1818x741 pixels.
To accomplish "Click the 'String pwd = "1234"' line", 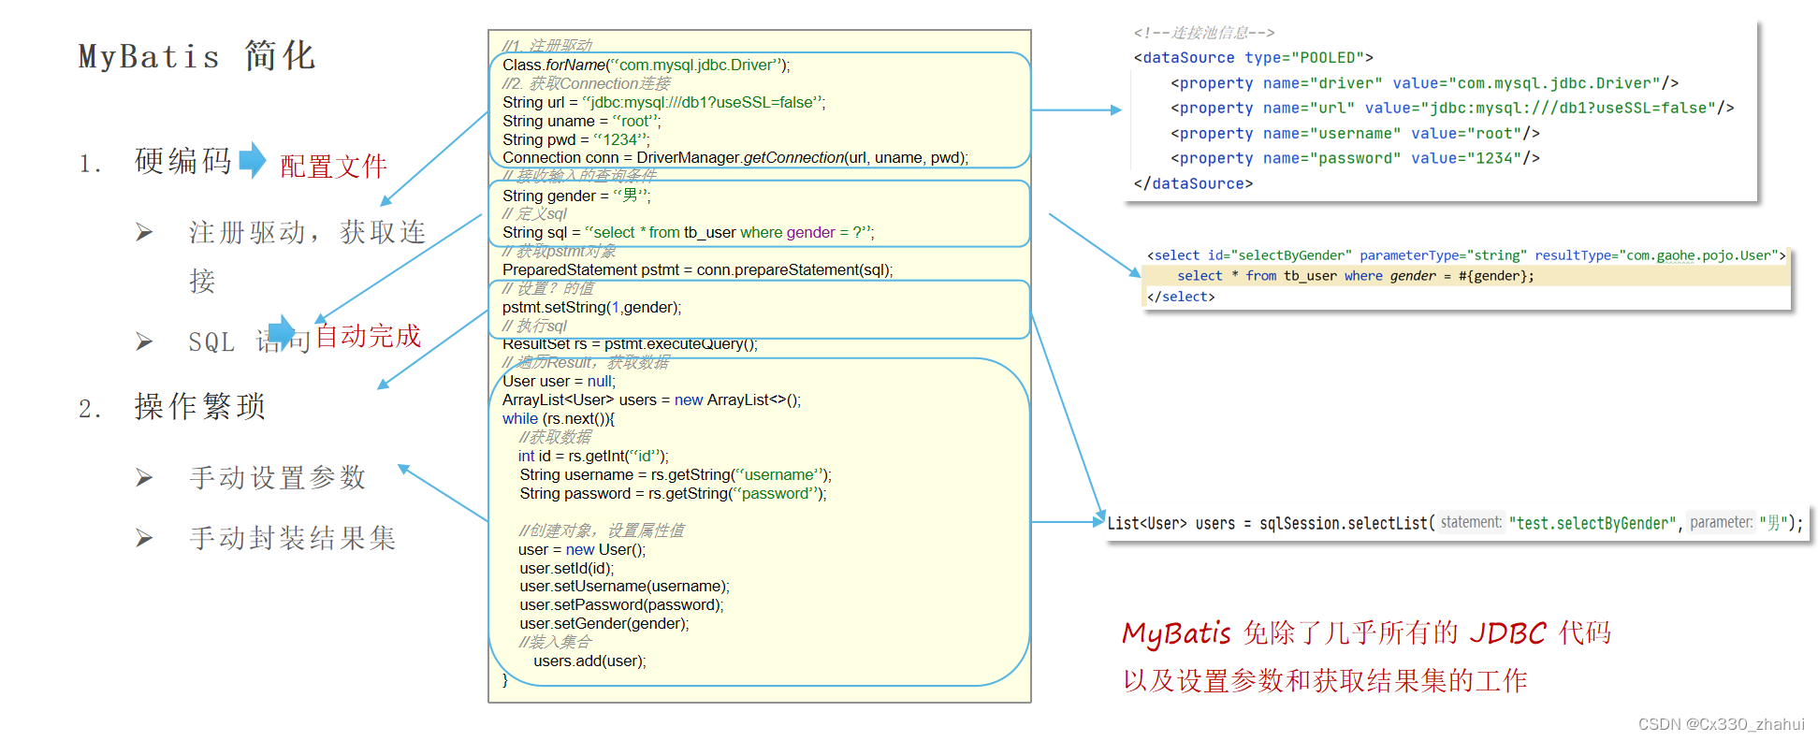I will (x=576, y=139).
